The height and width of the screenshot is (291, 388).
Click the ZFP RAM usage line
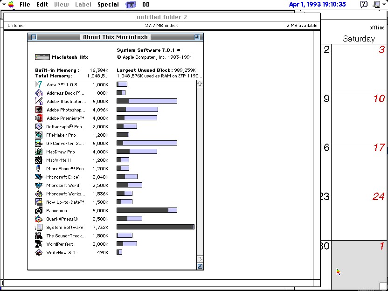(159, 76)
